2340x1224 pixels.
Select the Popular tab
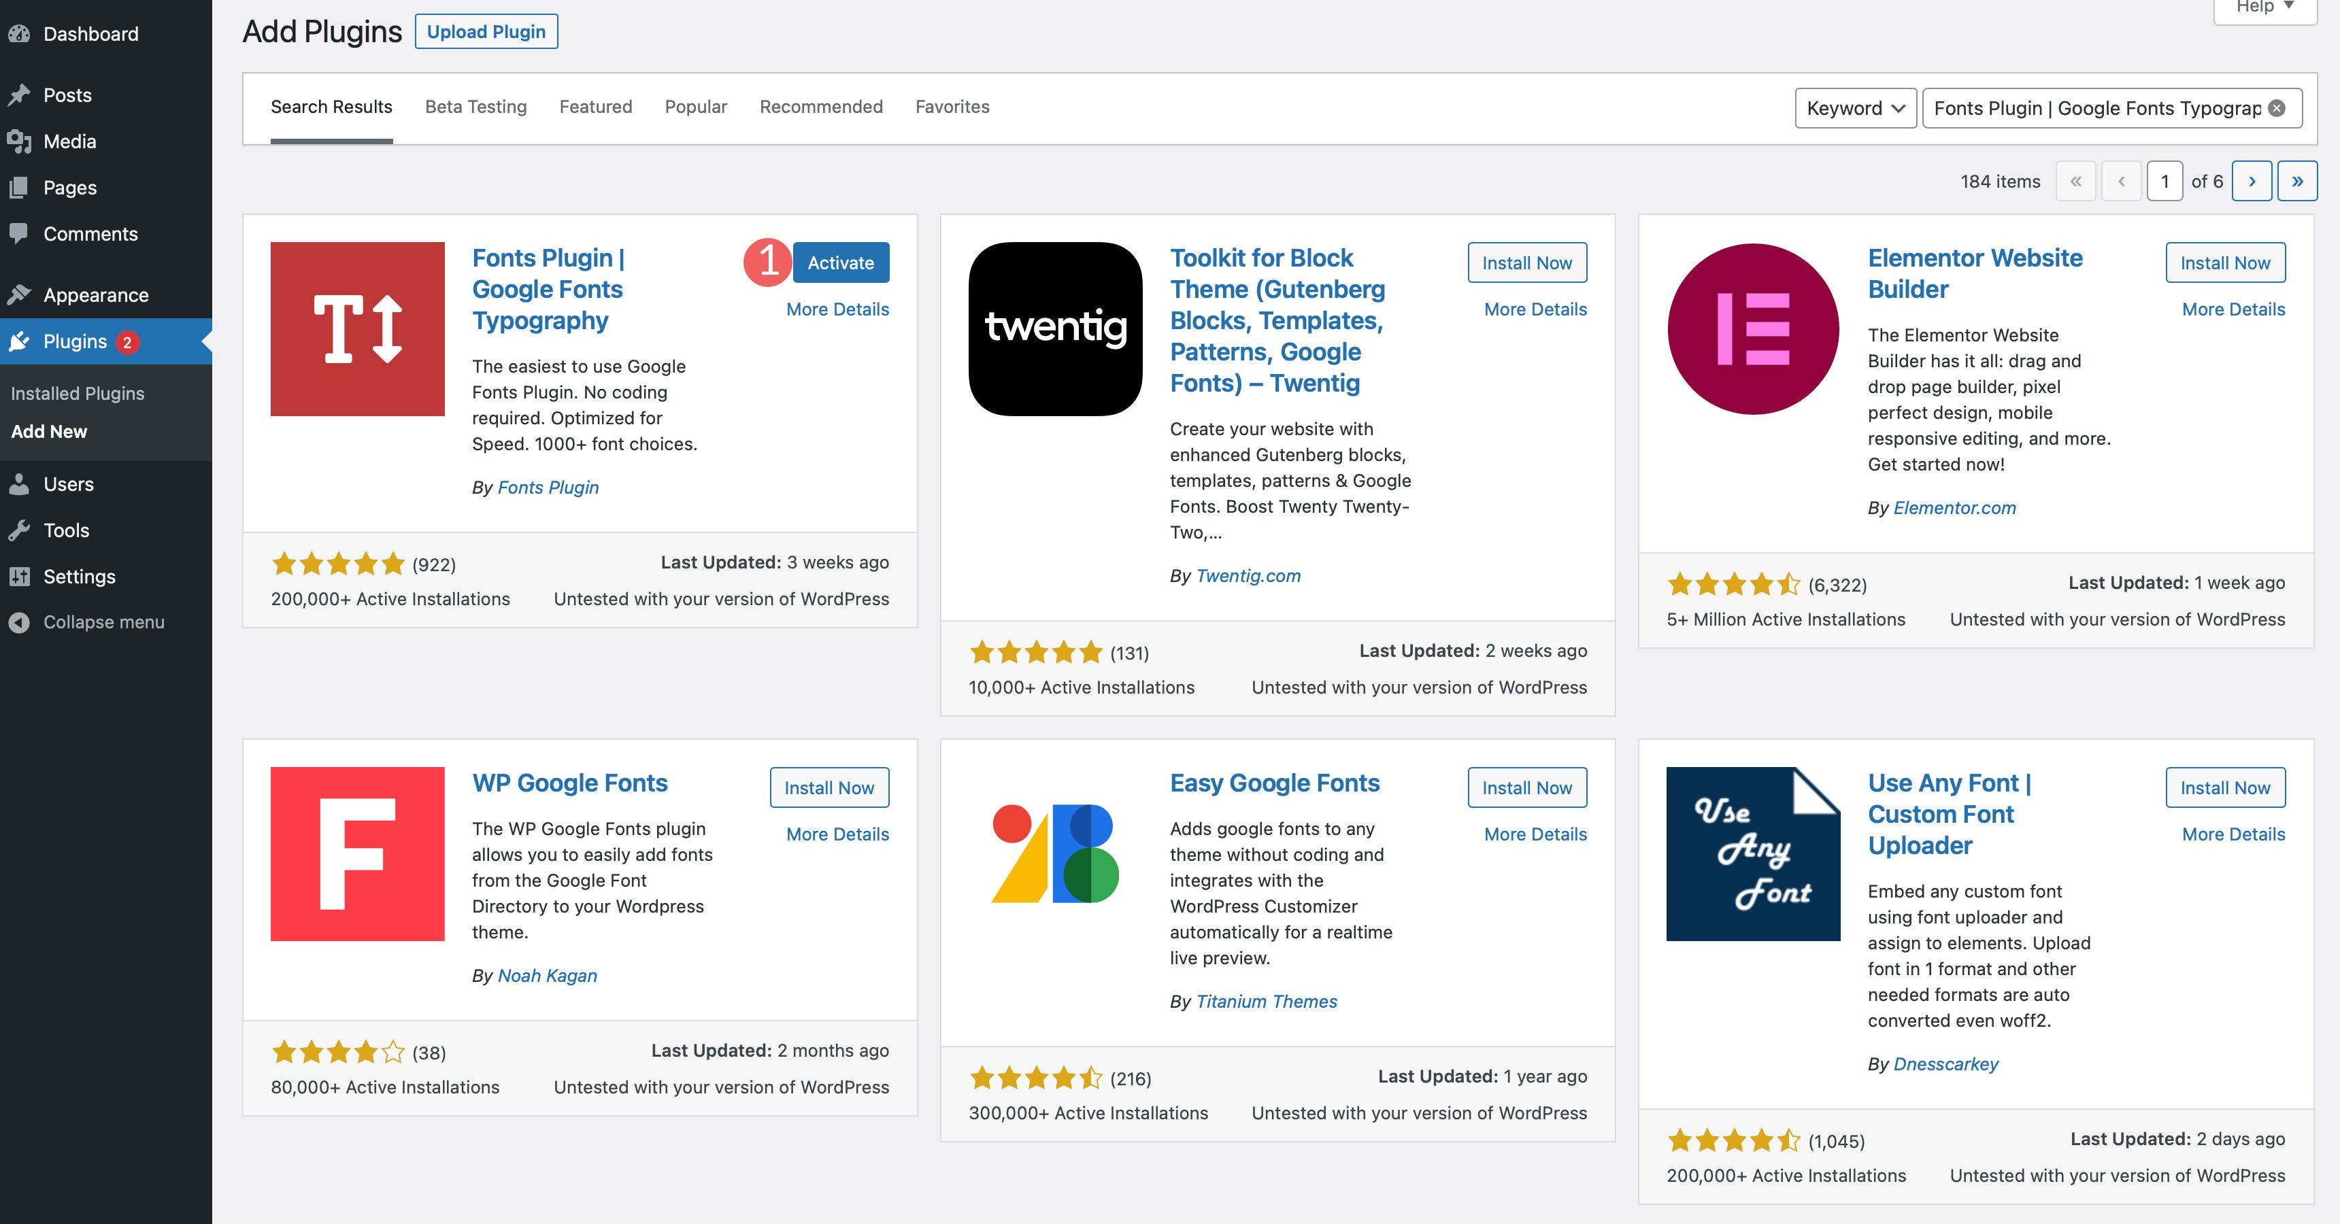695,105
